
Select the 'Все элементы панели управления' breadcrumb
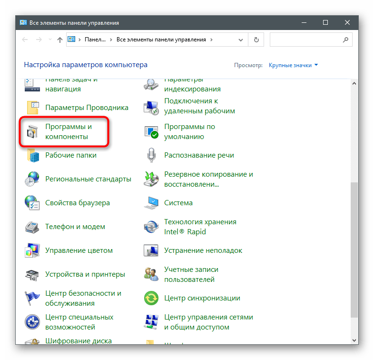161,40
